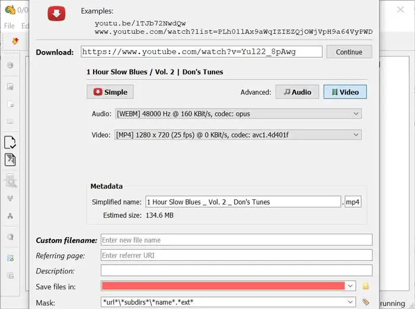This screenshot has width=415, height=309.
Task: Select the Simple download mode button
Action: click(110, 92)
